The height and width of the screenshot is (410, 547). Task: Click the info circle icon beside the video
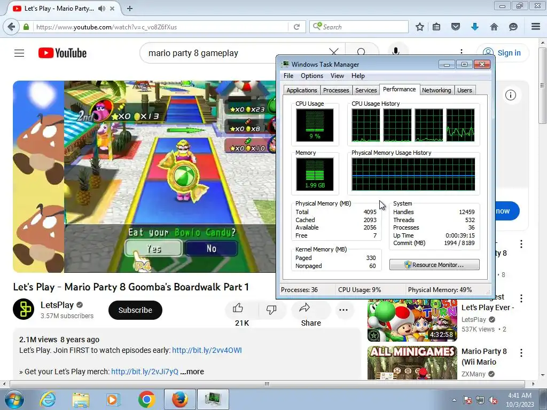pos(511,95)
